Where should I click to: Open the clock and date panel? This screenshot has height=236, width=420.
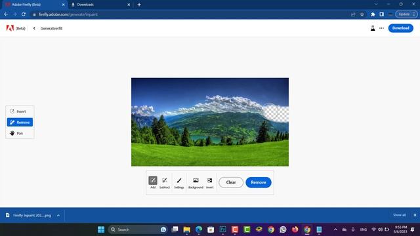point(400,229)
